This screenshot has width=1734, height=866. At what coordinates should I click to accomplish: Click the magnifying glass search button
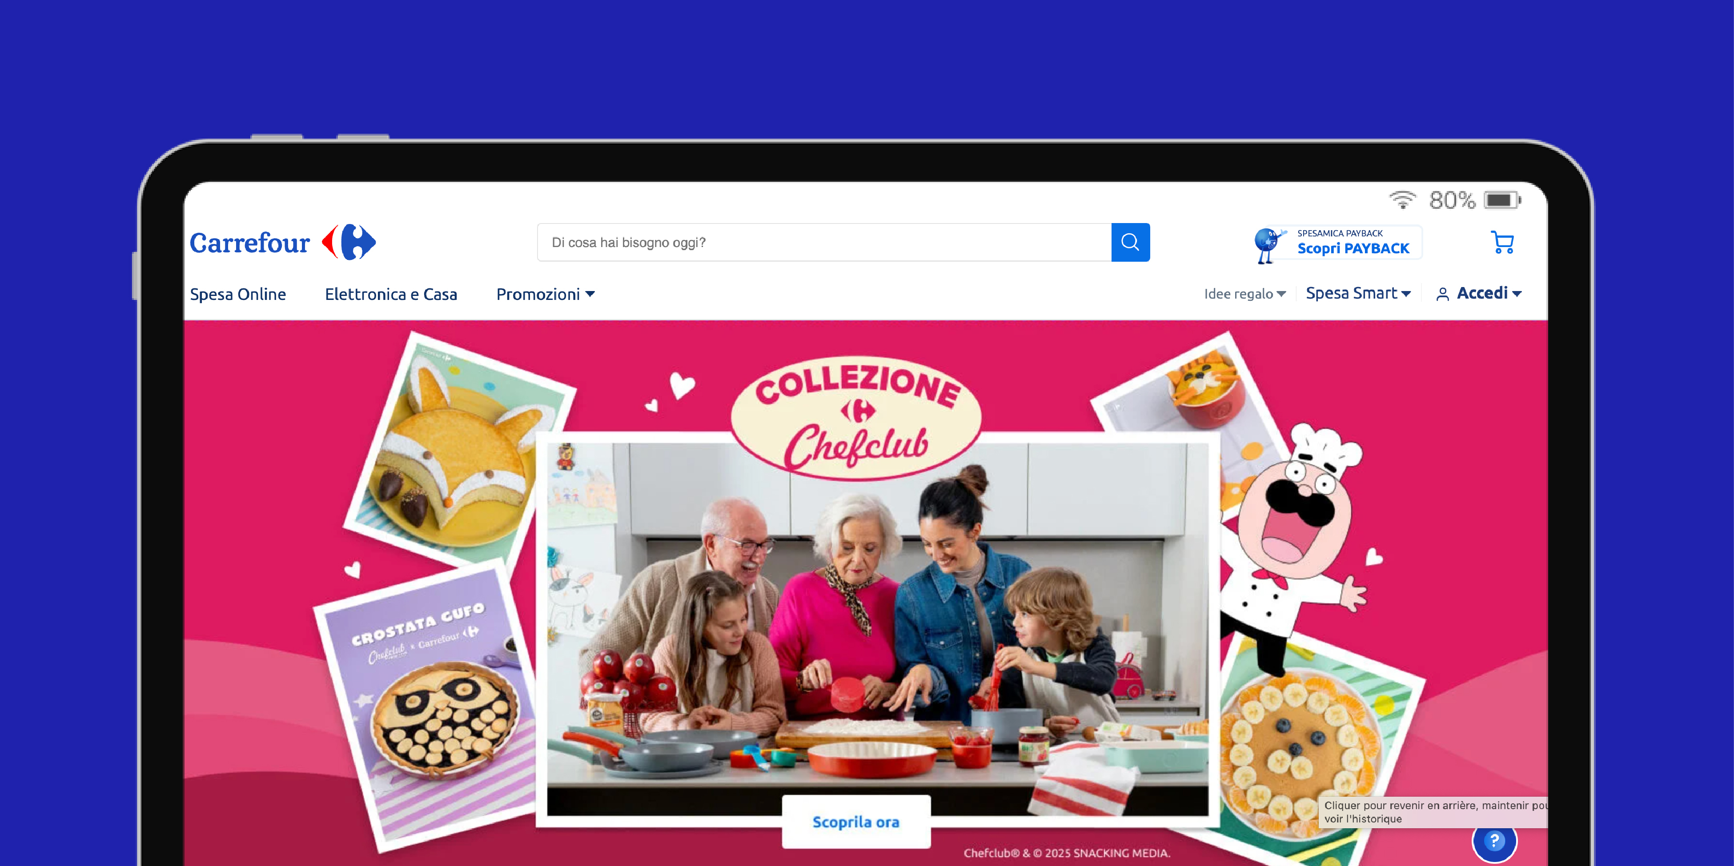1130,242
